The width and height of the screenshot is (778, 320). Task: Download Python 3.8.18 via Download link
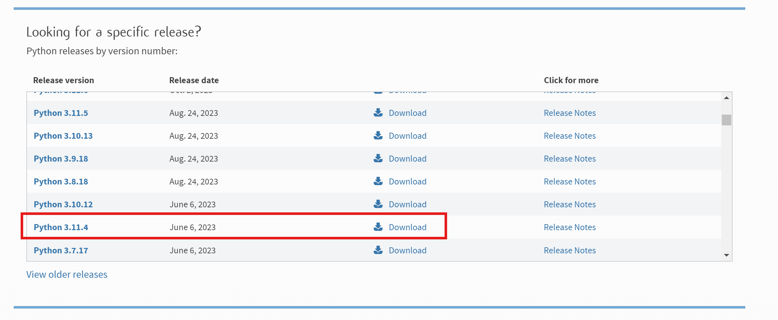pos(408,182)
